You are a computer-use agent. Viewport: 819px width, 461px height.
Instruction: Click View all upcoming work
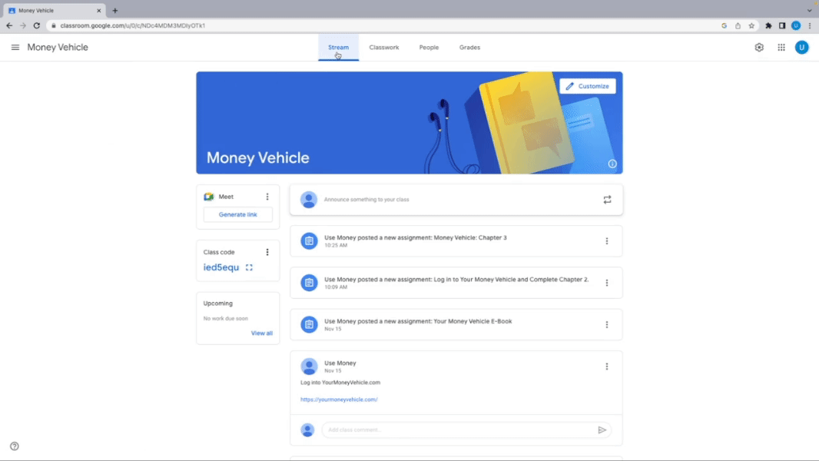262,333
